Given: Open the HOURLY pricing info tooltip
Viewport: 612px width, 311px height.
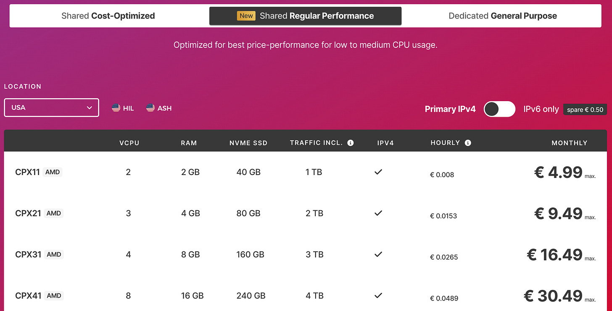Looking at the screenshot, I should pos(468,143).
